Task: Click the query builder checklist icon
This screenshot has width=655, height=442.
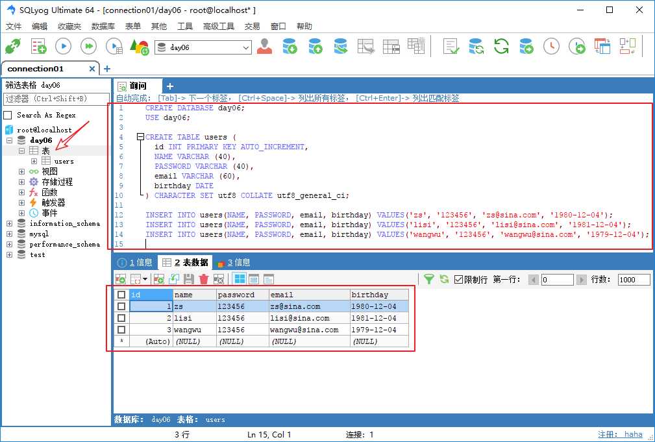Action: pyautogui.click(x=451, y=46)
